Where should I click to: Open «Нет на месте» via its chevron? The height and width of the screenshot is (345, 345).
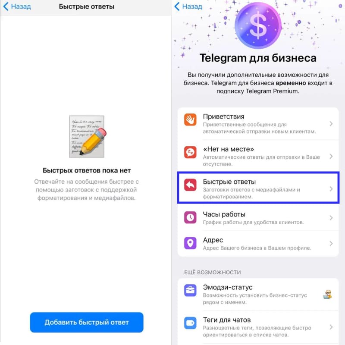[331, 157]
